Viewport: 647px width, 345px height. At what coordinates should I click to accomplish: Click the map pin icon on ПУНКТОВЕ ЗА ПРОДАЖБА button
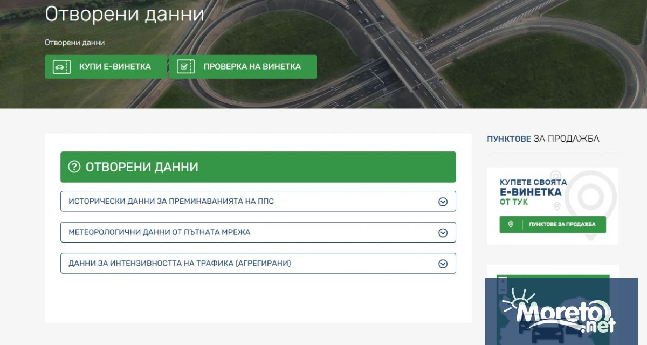511,224
